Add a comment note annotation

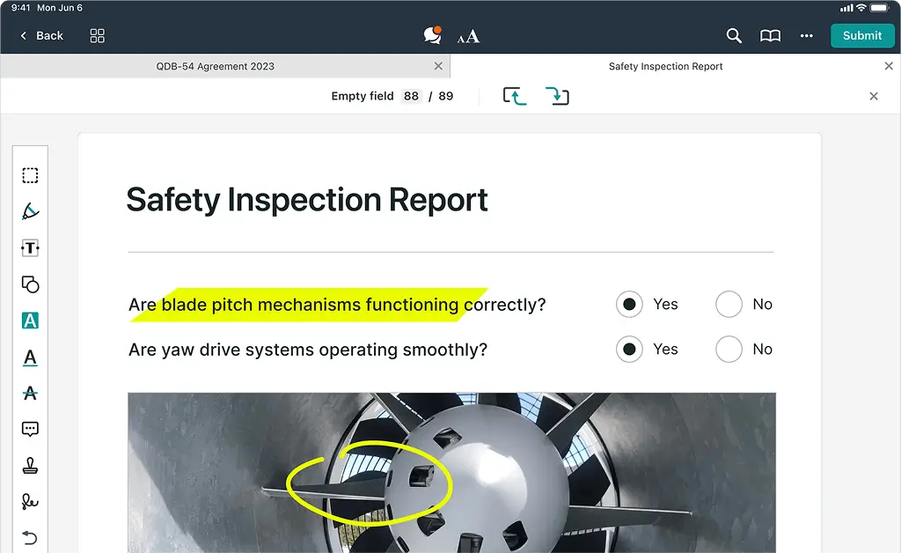pyautogui.click(x=30, y=430)
